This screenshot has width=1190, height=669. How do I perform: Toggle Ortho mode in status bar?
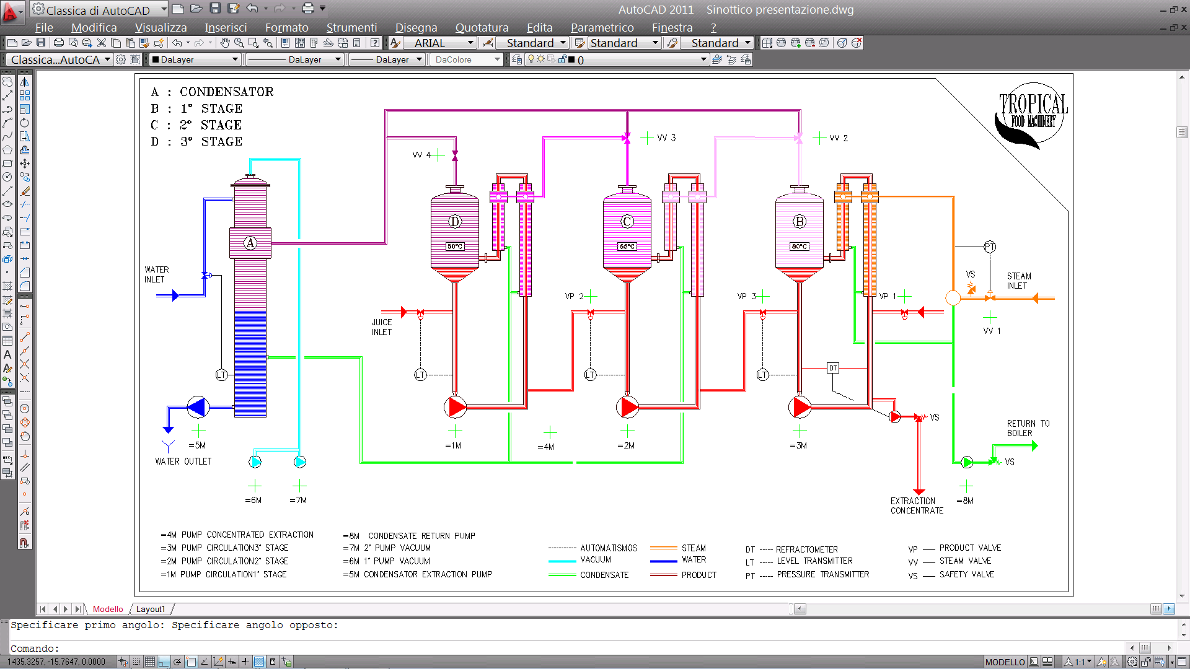(x=164, y=662)
